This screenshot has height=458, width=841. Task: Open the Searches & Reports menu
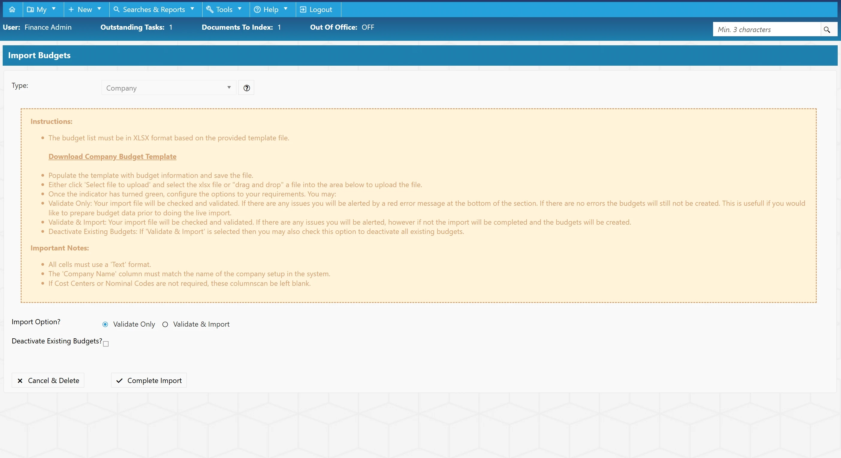point(154,10)
